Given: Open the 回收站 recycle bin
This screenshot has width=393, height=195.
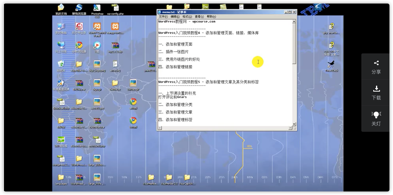Looking at the screenshot, I should click(x=61, y=66).
